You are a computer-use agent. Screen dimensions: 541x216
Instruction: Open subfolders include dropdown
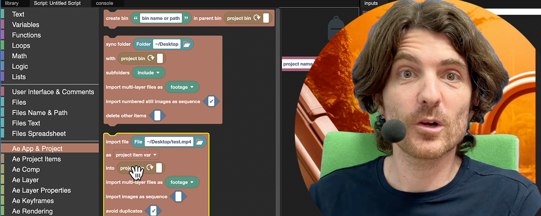[148, 73]
